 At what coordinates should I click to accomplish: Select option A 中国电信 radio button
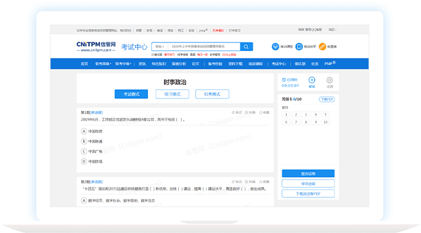(x=84, y=131)
